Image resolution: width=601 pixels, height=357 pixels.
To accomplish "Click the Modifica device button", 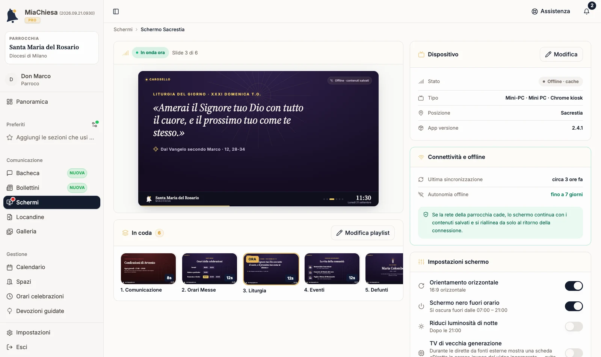I will (x=561, y=54).
